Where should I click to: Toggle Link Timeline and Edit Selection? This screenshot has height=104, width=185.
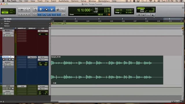(x=44, y=14)
